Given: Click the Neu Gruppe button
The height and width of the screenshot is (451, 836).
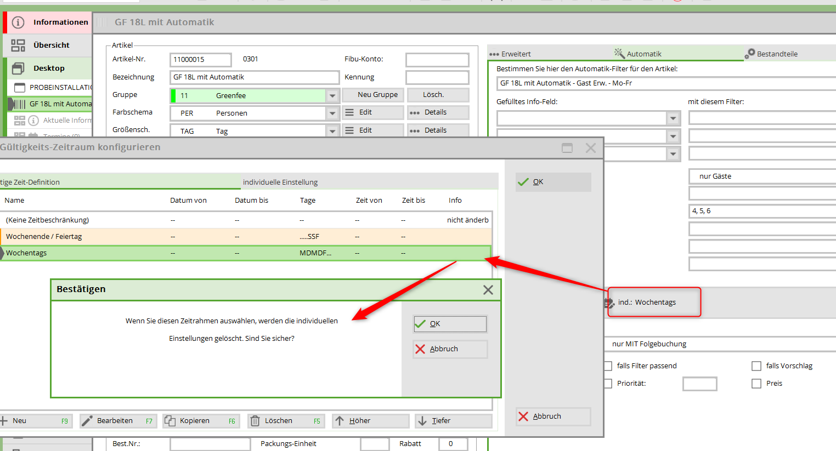Looking at the screenshot, I should (373, 95).
